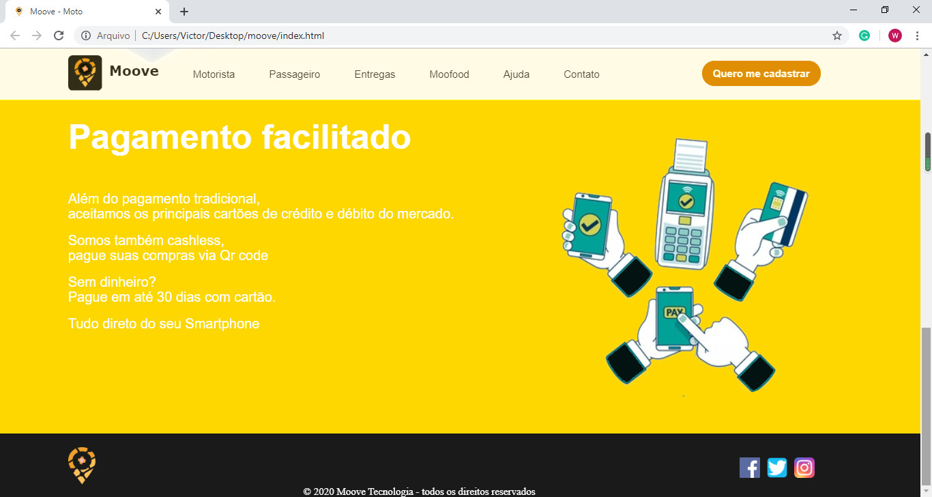
Task: Visit the Entregas section
Action: pos(375,74)
